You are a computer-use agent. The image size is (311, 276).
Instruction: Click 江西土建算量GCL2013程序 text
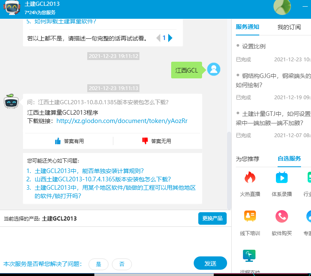tap(63, 113)
